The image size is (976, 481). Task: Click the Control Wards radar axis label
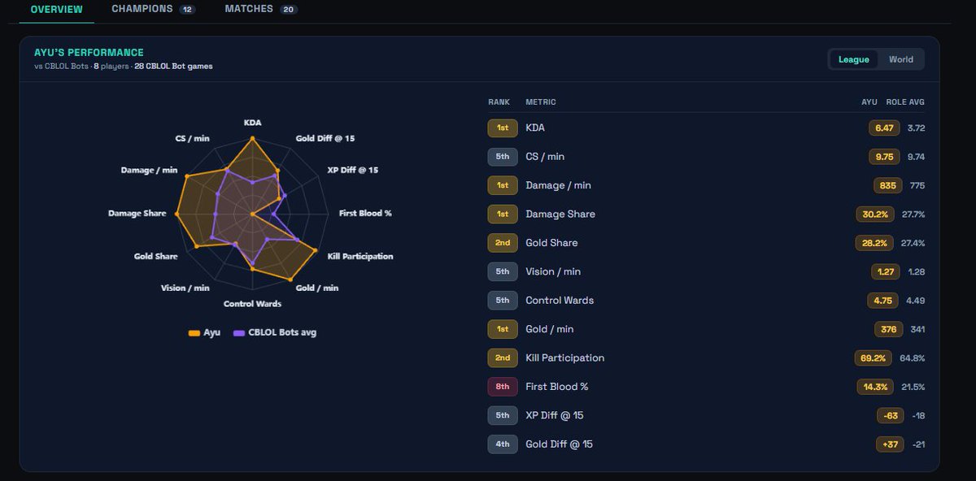point(252,304)
